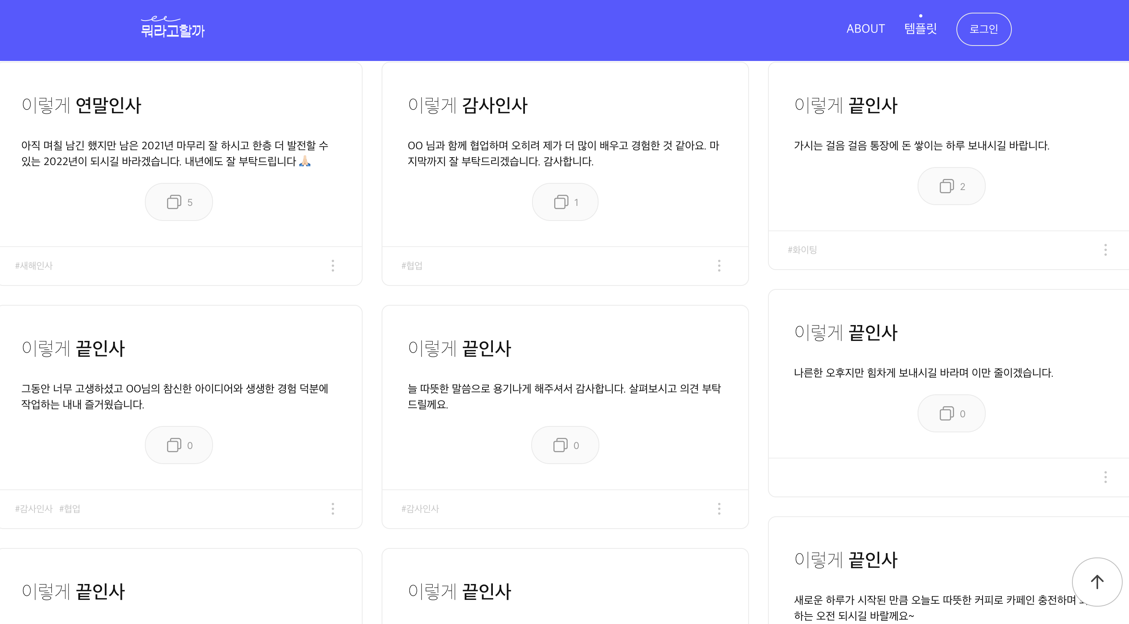
Task: Expand more menu on 나른한 오후 card
Action: coord(1105,477)
